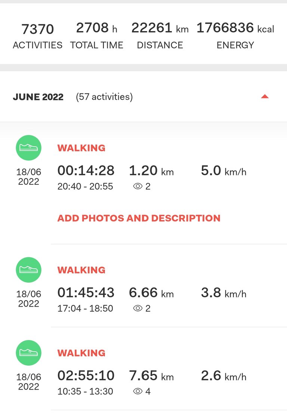287x414 pixels.
Task: Open the 17:04 walking activity shoe icon
Action: pyautogui.click(x=28, y=270)
